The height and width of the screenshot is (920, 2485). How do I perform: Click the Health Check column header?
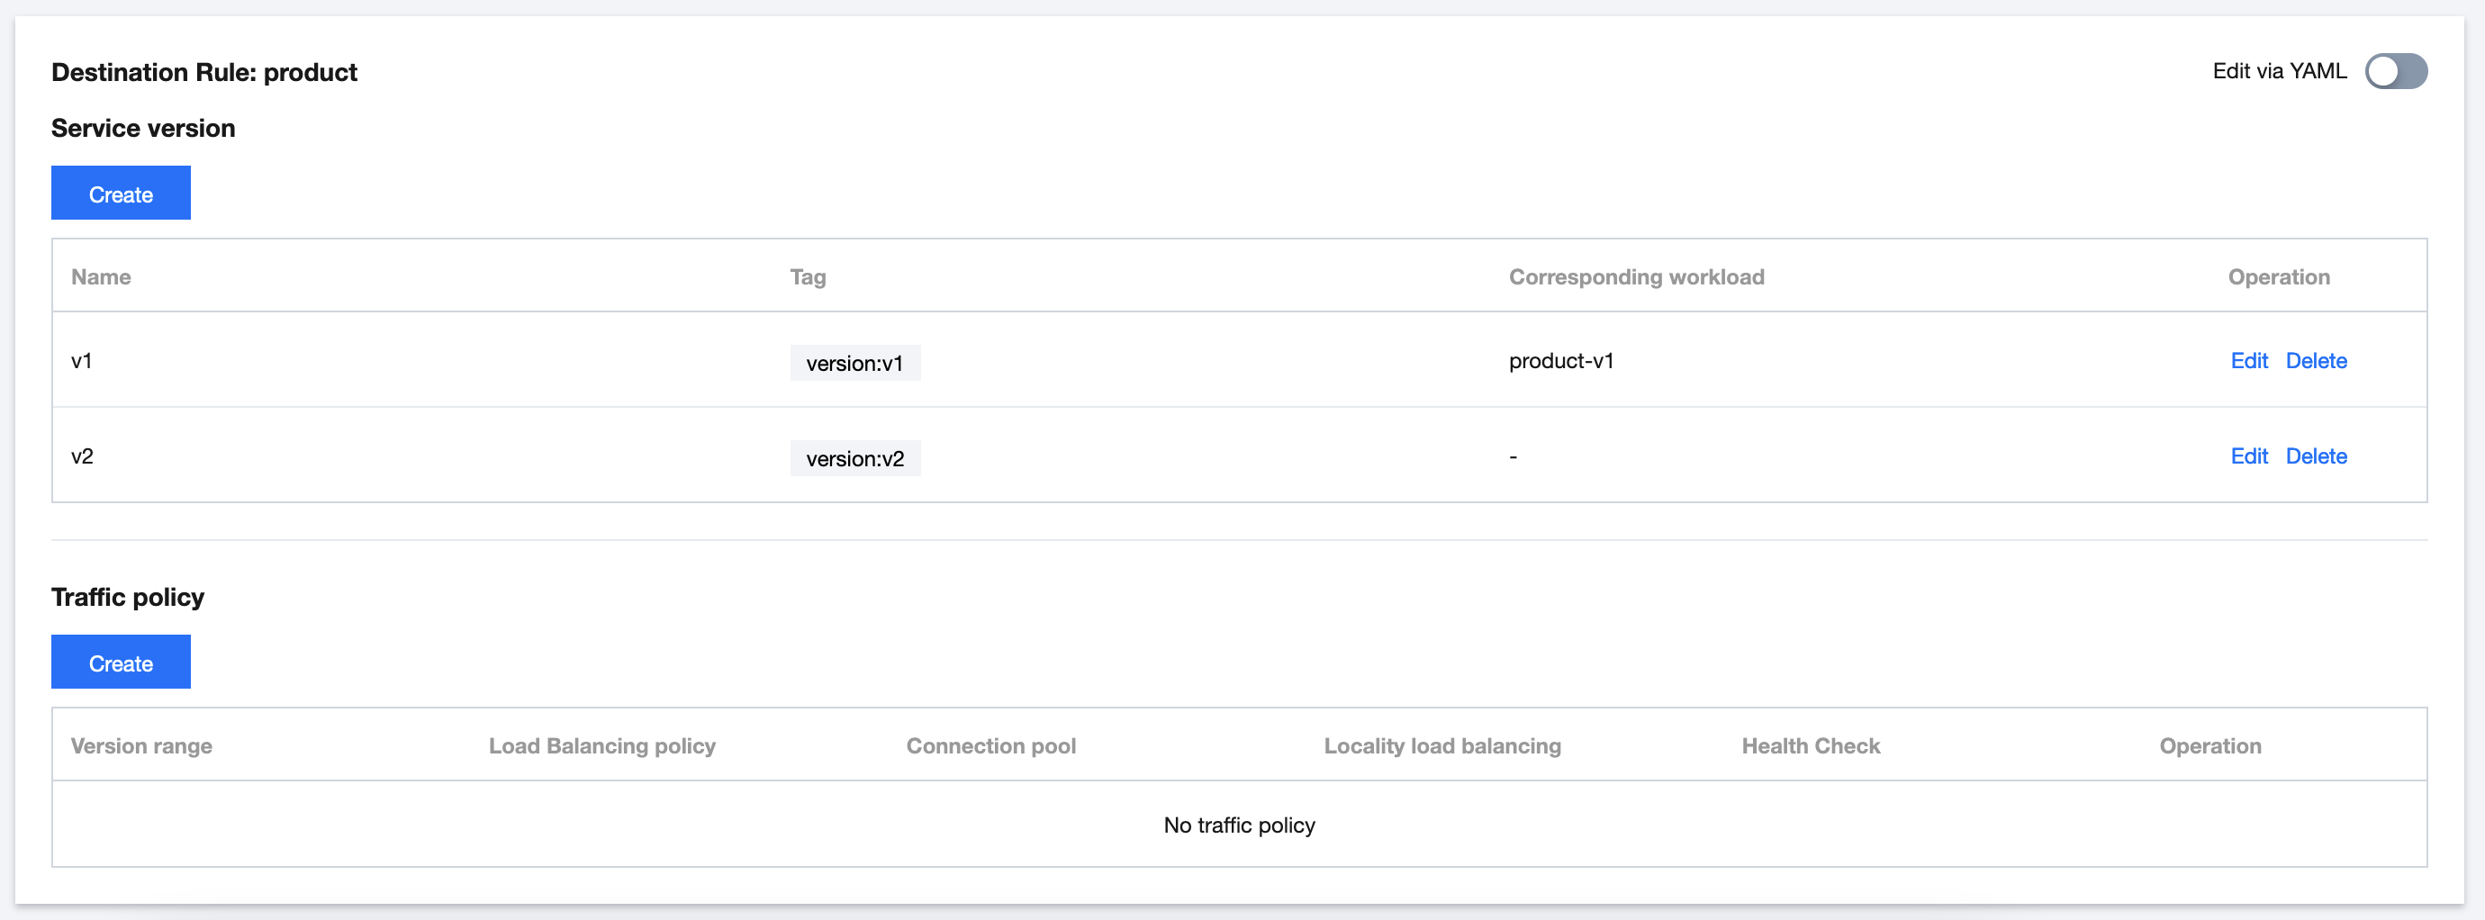pyautogui.click(x=1811, y=745)
